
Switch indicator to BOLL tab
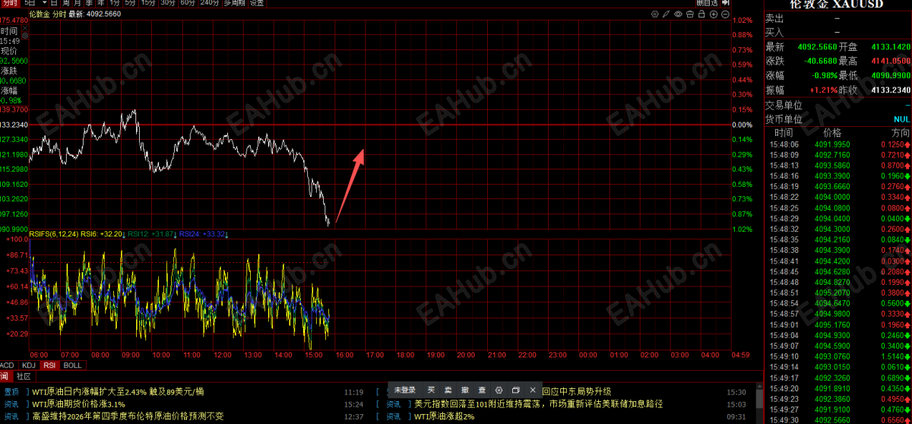point(72,365)
